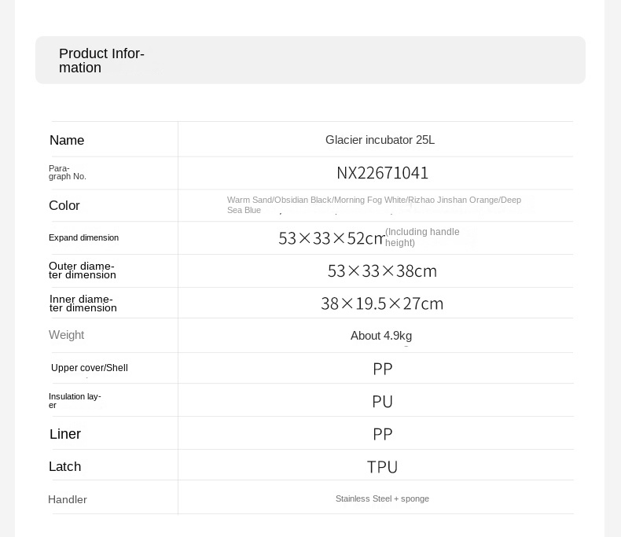This screenshot has width=621, height=537.
Task: Click the PU insulation layer material value
Action: [382, 402]
